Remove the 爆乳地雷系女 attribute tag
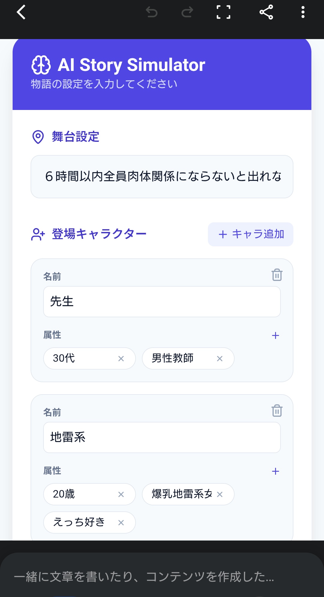 220,494
